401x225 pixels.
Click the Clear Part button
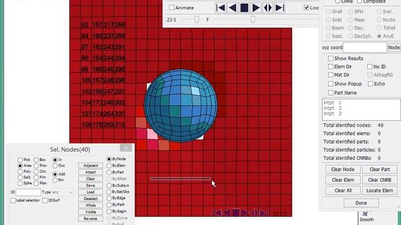380,169
